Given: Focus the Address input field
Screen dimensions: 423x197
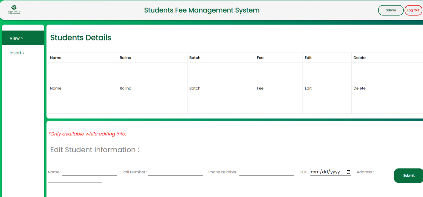Looking at the screenshot, I should 75,179.
